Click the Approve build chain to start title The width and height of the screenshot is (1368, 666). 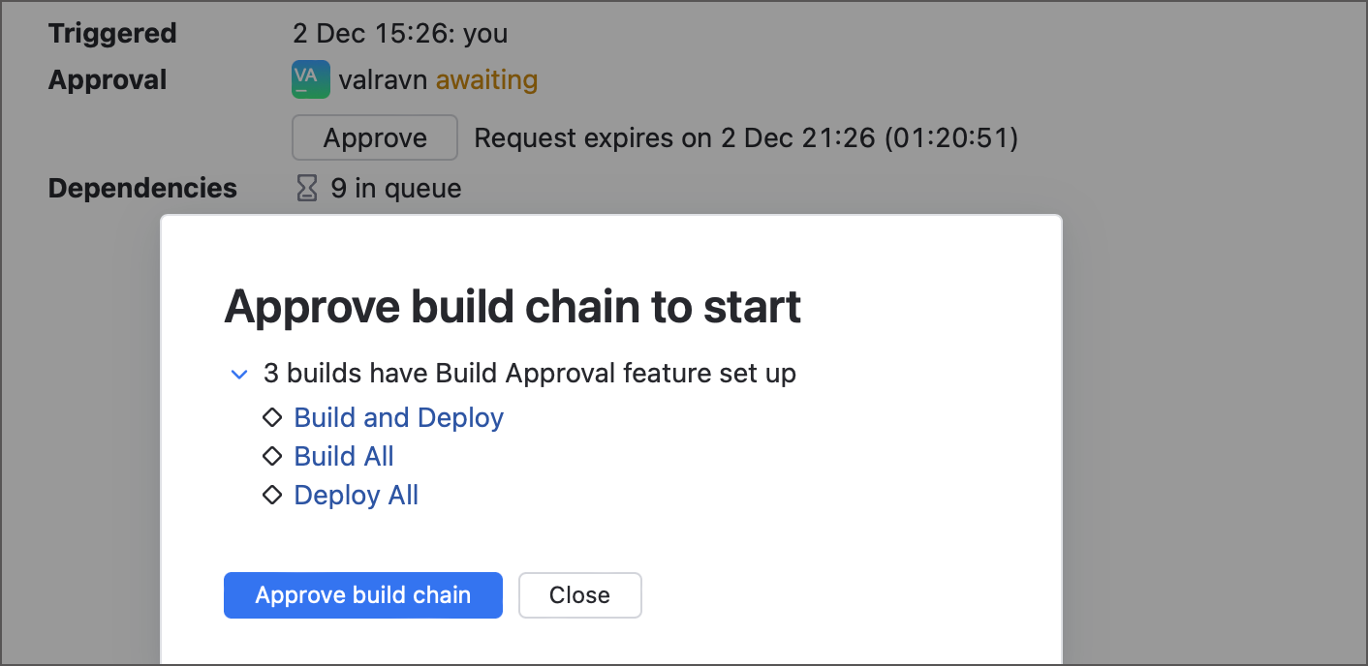point(513,306)
